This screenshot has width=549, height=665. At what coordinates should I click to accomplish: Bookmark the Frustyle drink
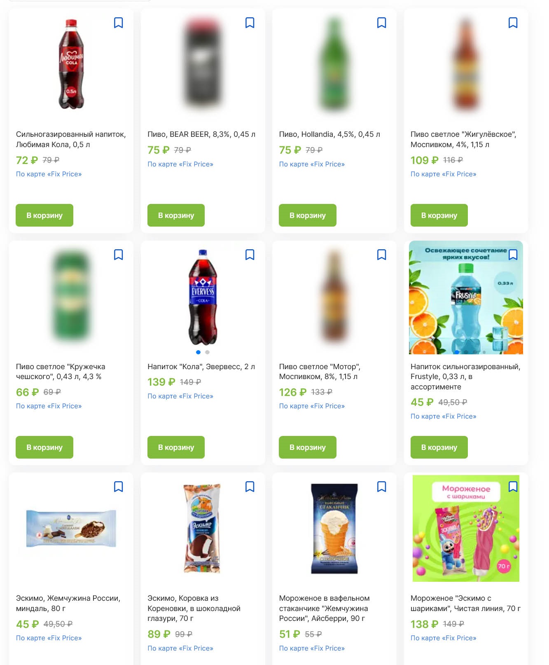513,255
